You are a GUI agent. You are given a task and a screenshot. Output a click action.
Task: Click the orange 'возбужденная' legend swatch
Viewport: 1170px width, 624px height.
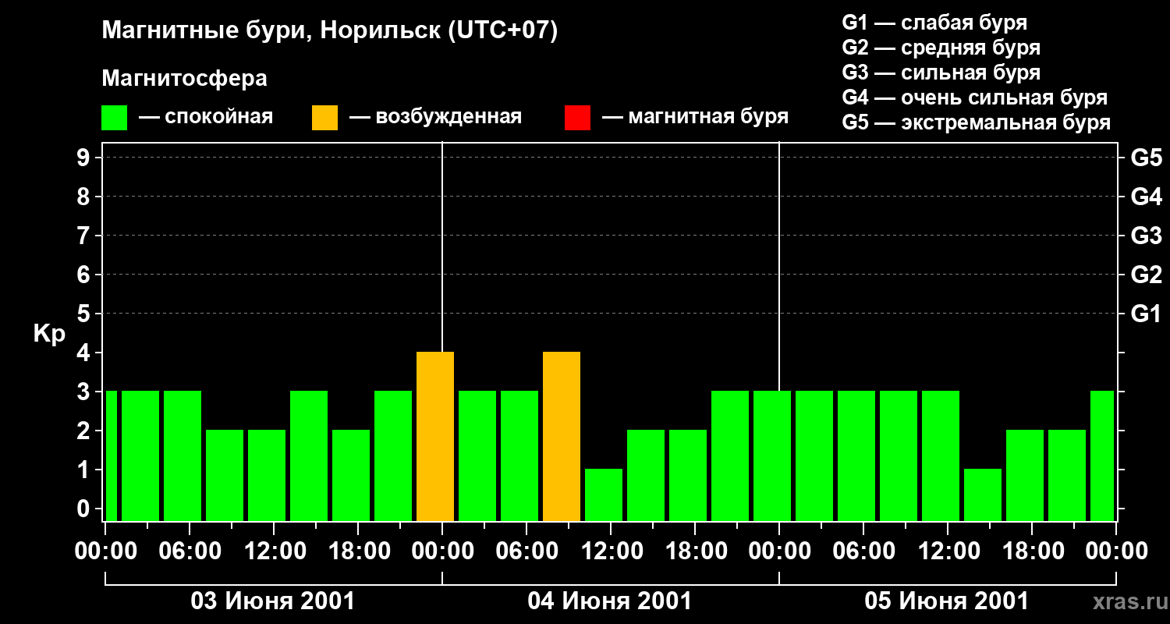tap(324, 118)
